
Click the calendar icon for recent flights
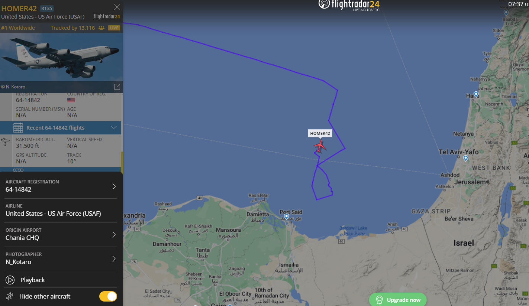pyautogui.click(x=18, y=128)
